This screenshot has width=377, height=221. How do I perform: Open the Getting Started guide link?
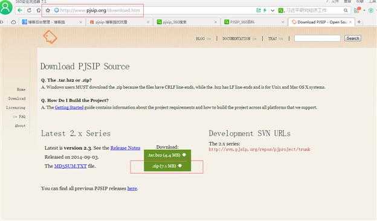coord(69,107)
